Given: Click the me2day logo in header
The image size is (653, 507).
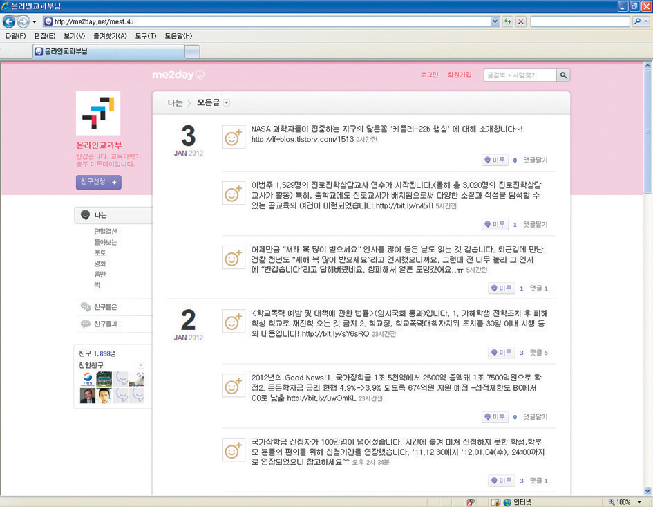Looking at the screenshot, I should click(x=178, y=75).
